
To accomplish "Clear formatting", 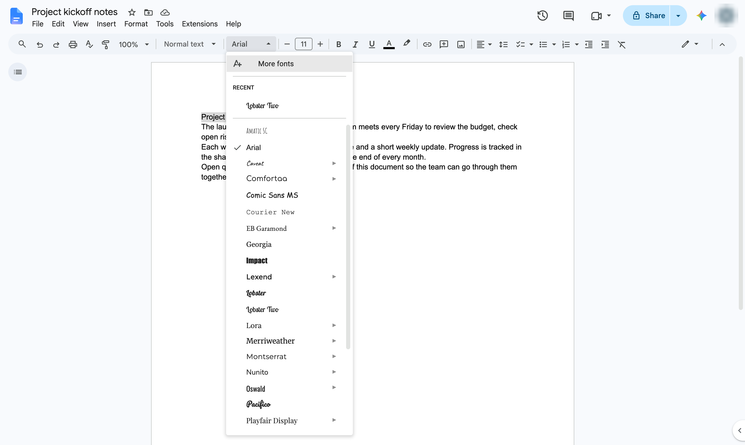I will coord(622,44).
